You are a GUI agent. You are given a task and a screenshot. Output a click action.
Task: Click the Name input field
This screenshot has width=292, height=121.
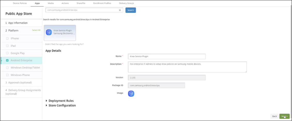click(x=167, y=56)
